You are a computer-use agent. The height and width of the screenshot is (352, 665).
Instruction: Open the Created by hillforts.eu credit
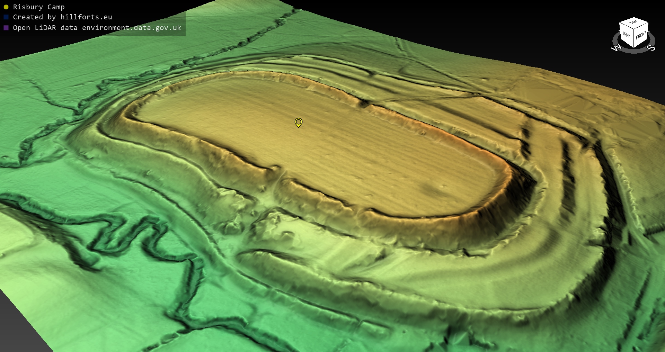pos(62,17)
